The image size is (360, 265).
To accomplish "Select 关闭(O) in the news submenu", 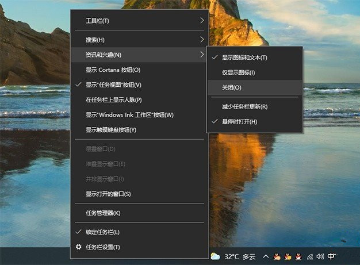I will click(x=232, y=87).
